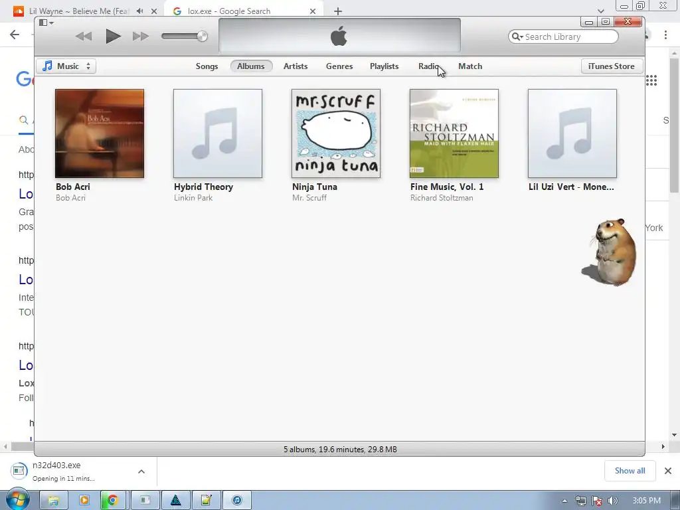The width and height of the screenshot is (680, 510).
Task: Switch to iTunes taskbar button
Action: 237,501
